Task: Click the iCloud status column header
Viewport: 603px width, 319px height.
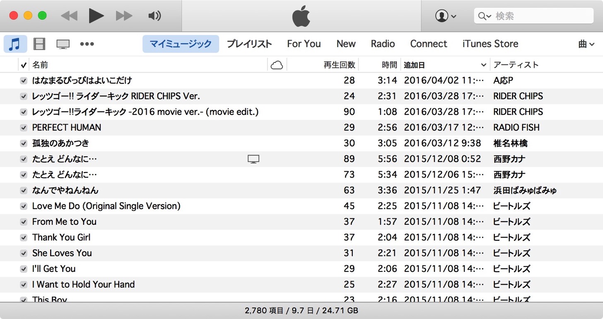Action: tap(277, 65)
